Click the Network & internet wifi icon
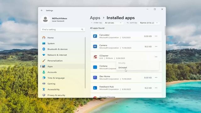The height and width of the screenshot is (113, 201). (44, 55)
